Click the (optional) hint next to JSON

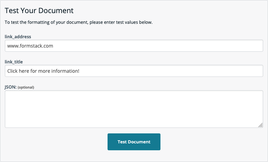coord(26,88)
